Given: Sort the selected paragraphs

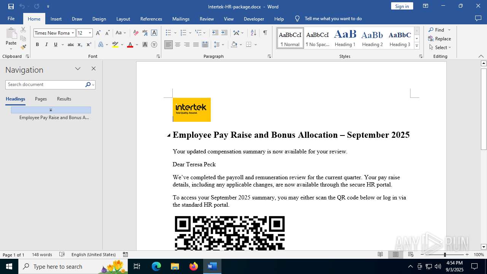Looking at the screenshot, I should click(253, 33).
